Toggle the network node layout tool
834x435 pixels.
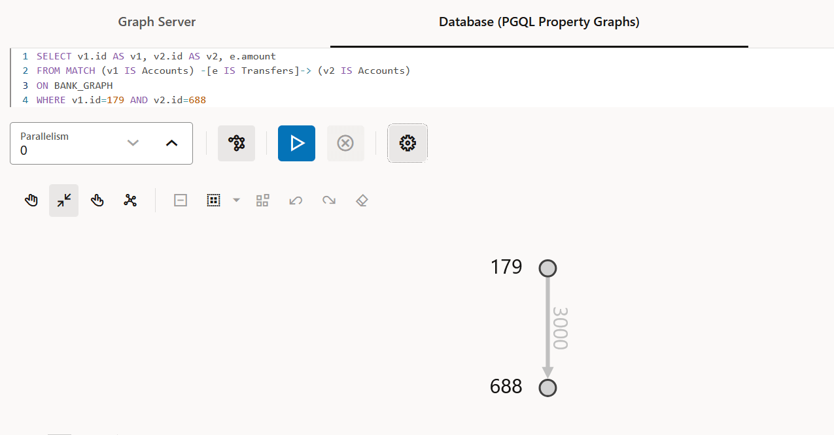coord(130,201)
